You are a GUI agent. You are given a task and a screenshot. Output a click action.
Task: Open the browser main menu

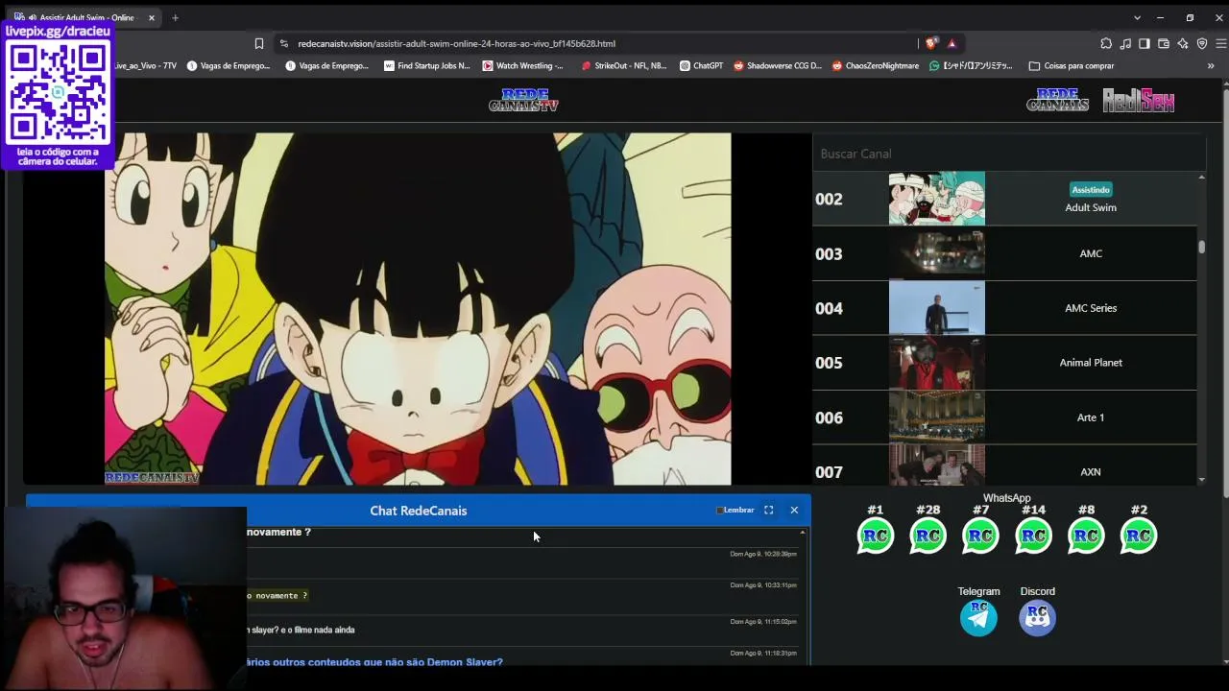(1221, 43)
